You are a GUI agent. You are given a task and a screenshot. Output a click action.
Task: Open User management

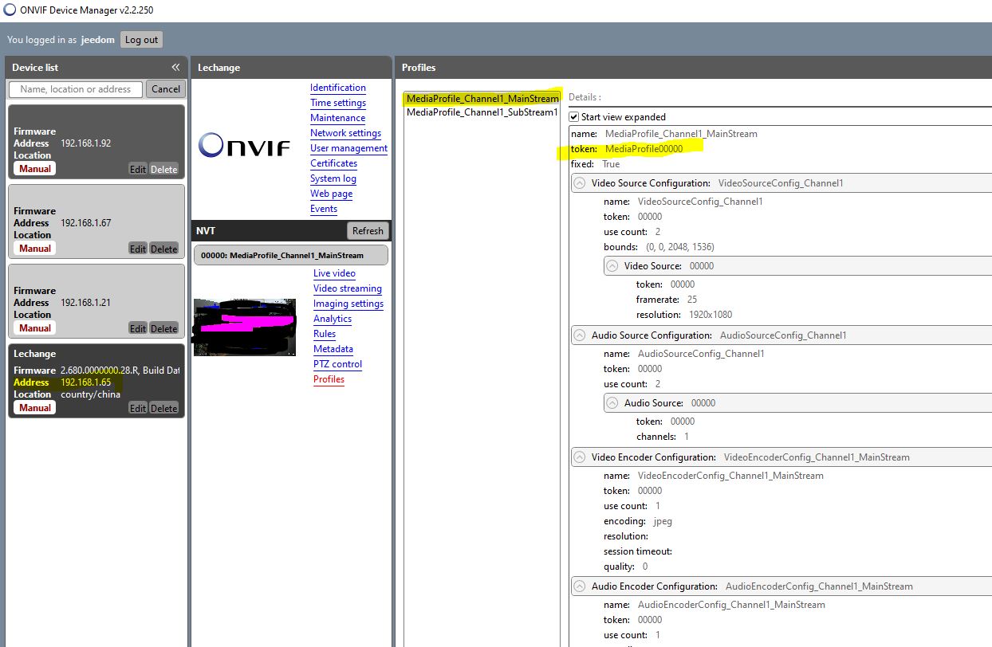(349, 148)
